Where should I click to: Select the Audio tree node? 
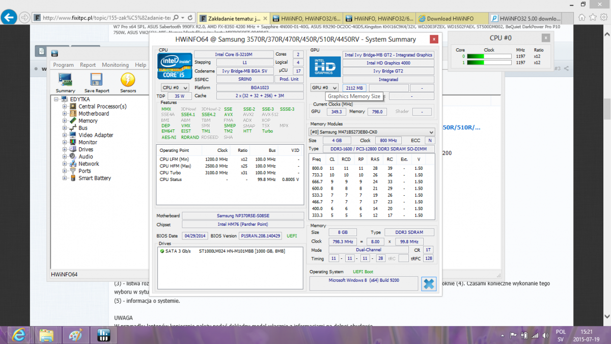(x=86, y=156)
